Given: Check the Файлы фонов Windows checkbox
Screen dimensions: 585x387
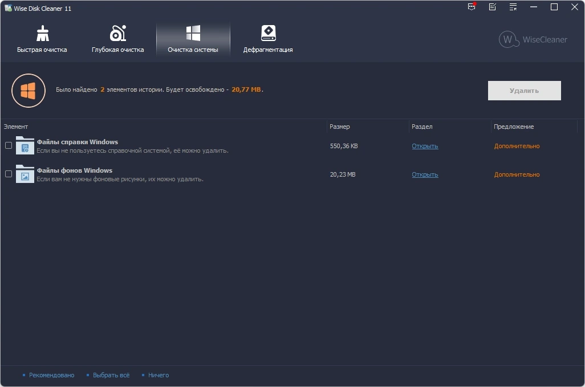Looking at the screenshot, I should pyautogui.click(x=9, y=174).
